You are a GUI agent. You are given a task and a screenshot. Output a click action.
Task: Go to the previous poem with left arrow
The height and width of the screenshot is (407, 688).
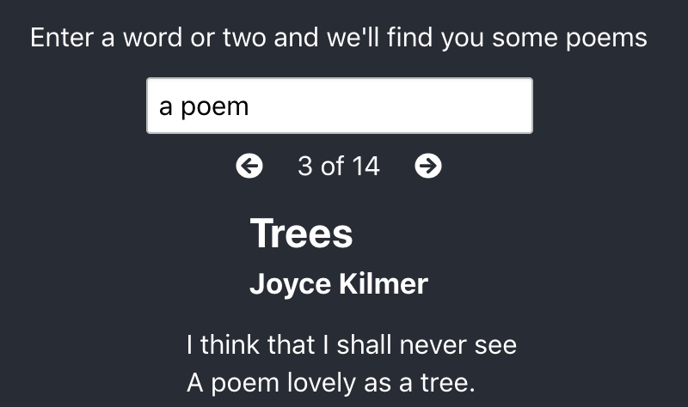tap(249, 166)
